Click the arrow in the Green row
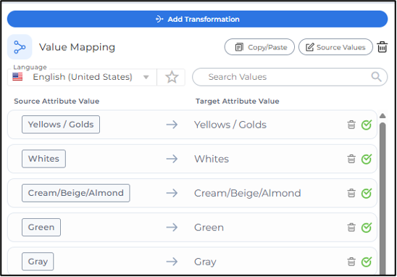 pos(172,227)
